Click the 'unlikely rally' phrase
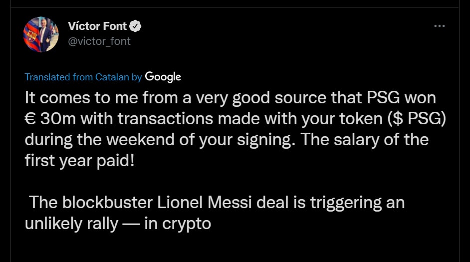The image size is (470, 262). point(72,224)
